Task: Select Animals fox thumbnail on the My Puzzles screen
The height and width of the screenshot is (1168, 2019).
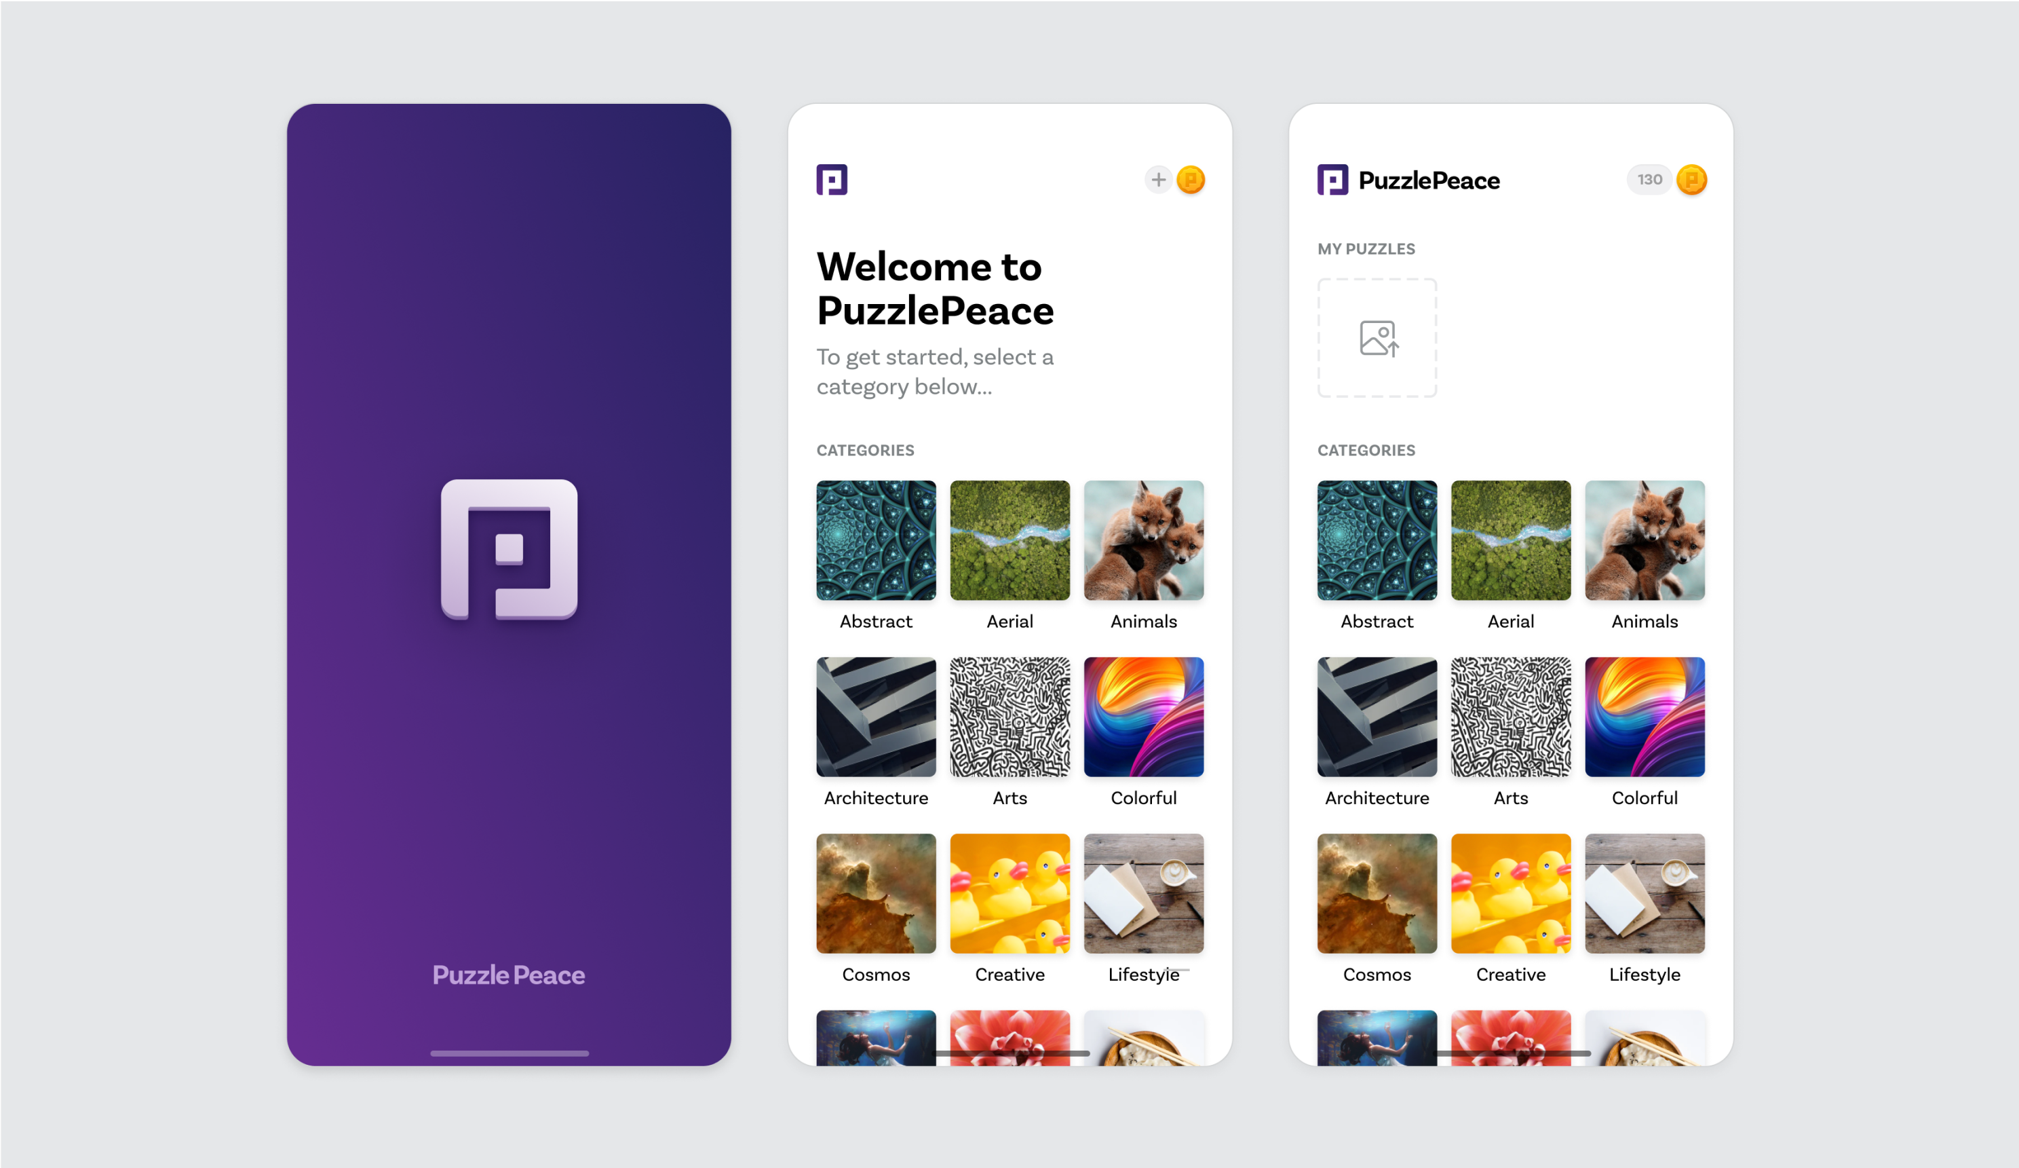Action: 1644,540
